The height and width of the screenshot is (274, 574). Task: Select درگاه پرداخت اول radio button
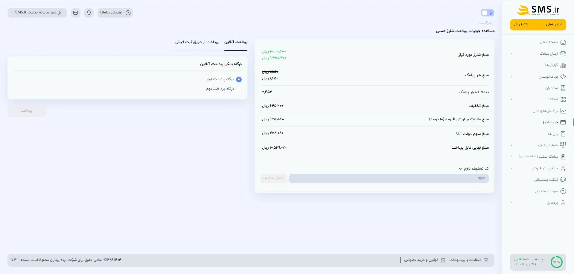coord(239,79)
